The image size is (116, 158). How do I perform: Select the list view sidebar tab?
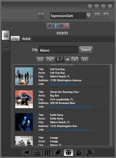[x=6, y=46]
